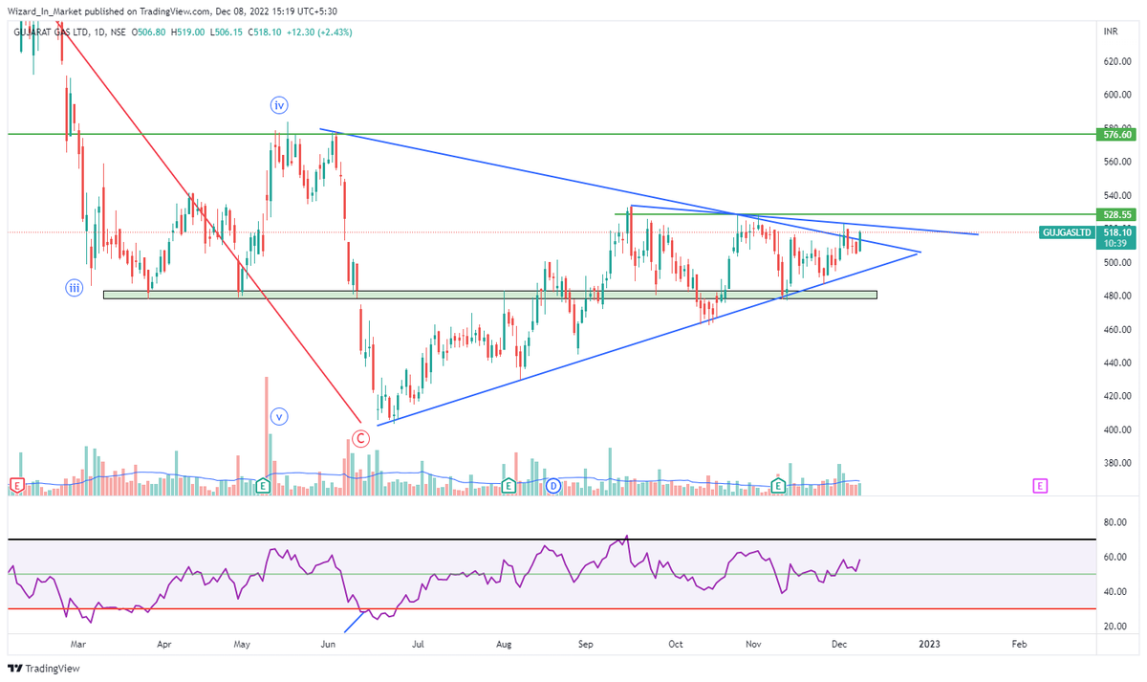1147x682 pixels.
Task: Click the RSI 20.00 axis label
Action: pyautogui.click(x=1115, y=626)
